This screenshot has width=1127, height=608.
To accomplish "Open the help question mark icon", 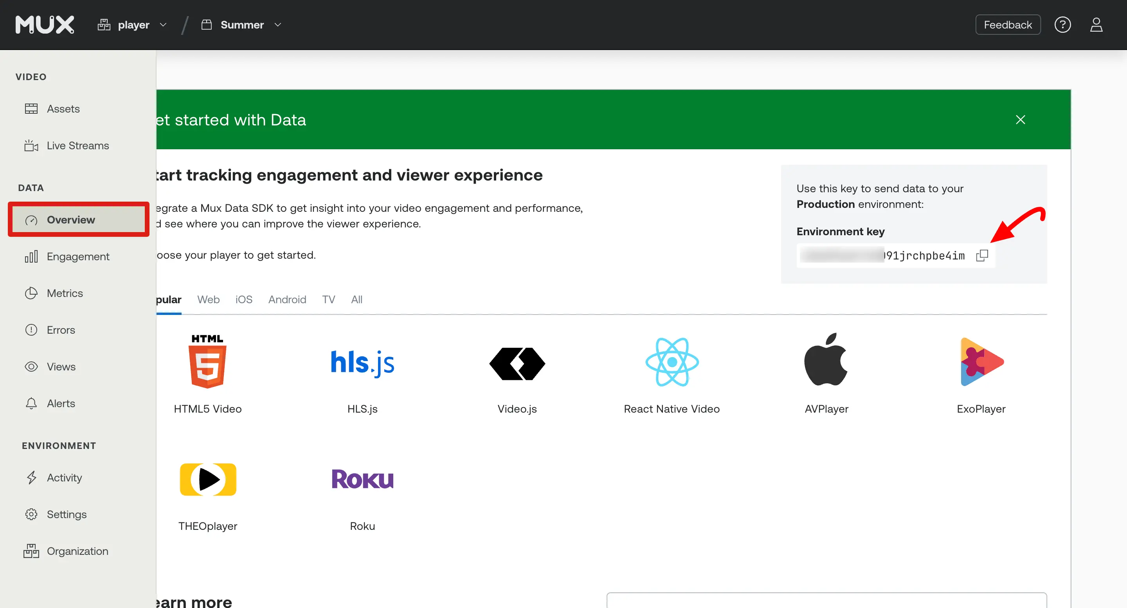I will coord(1062,25).
